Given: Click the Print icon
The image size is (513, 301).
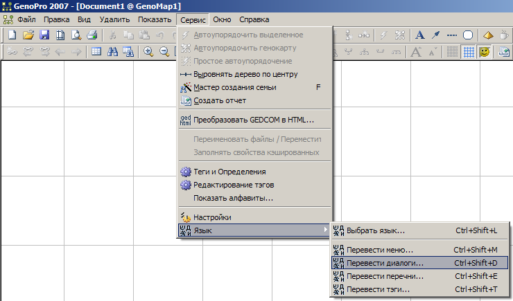Looking at the screenshot, I should tap(92, 35).
